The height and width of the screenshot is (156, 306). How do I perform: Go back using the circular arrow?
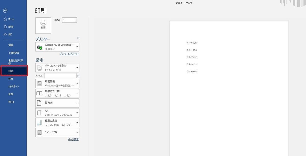[5, 10]
